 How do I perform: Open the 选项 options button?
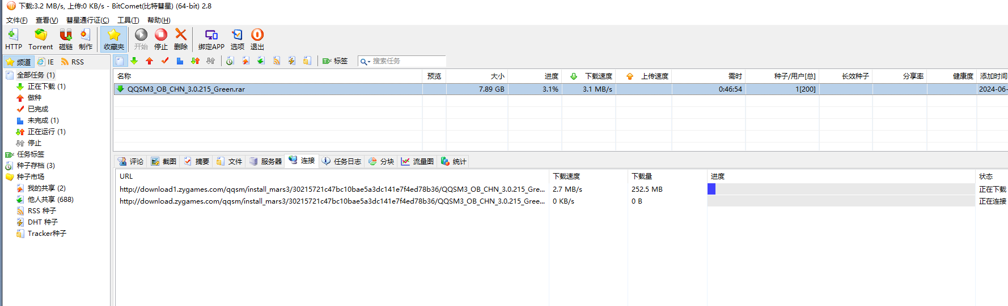point(238,40)
